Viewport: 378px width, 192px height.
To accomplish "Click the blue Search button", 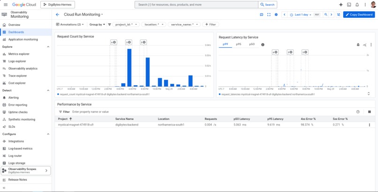I will (268, 5).
